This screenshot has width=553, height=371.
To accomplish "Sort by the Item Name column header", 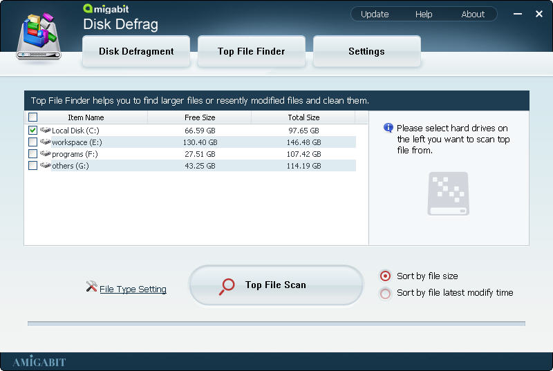I will coord(86,117).
